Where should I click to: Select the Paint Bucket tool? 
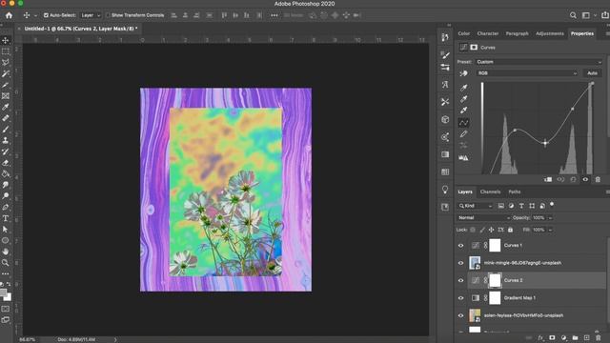click(6, 173)
